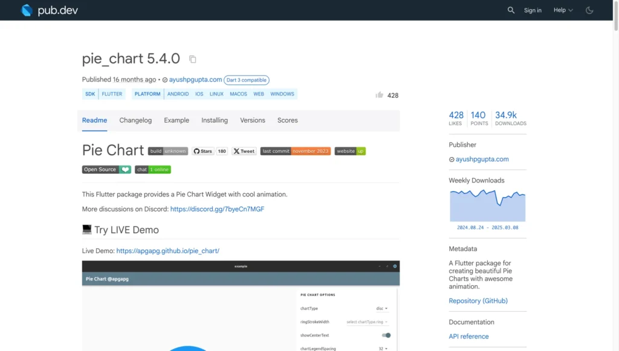This screenshot has height=351, width=619.
Task: Open the Repository (GitHub) link
Action: click(x=478, y=301)
